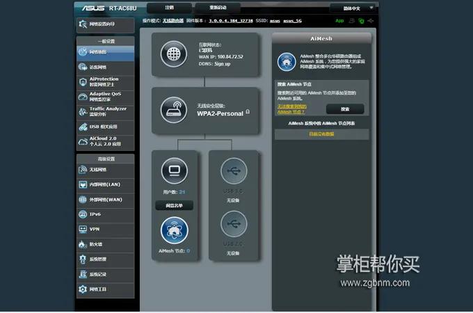Image resolution: width=473 pixels, height=313 pixels.
Task: Open the Administration (系统管理) menu item
Action: 105,259
